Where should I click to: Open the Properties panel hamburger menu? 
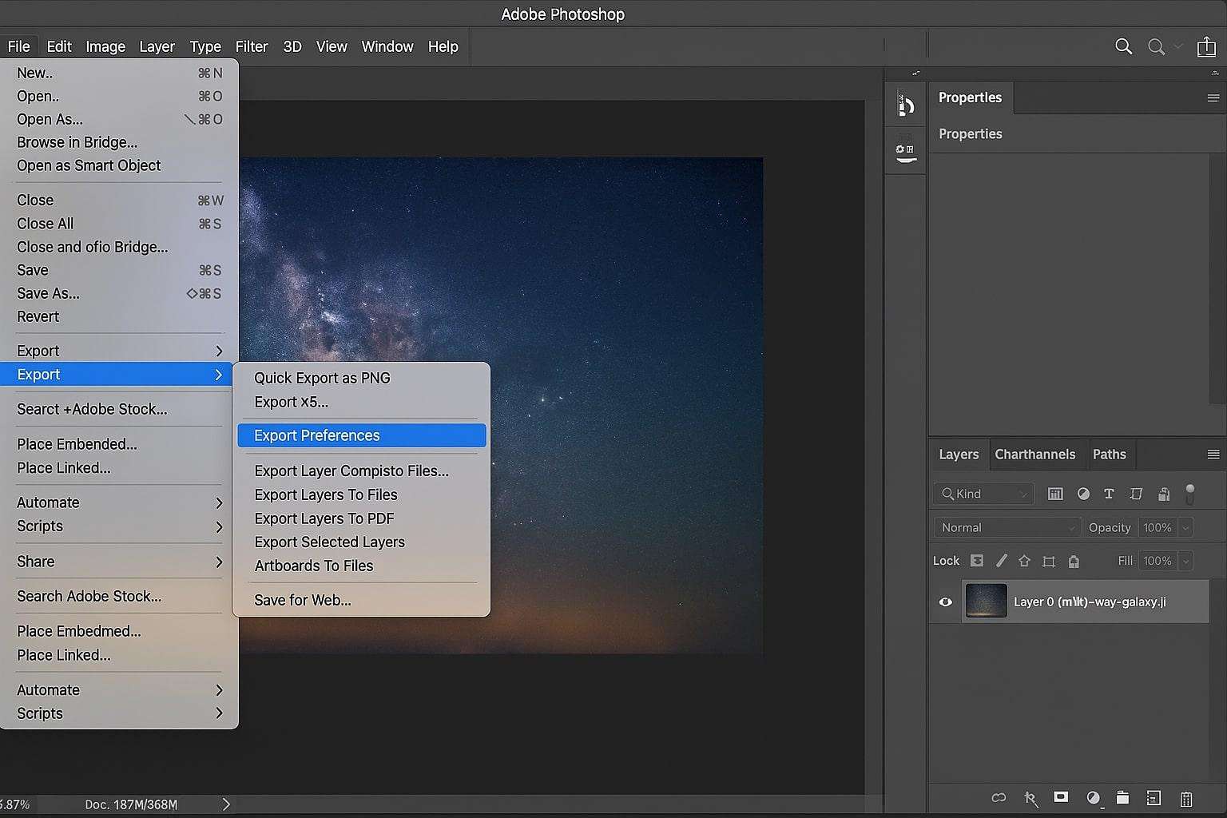[x=1213, y=98]
